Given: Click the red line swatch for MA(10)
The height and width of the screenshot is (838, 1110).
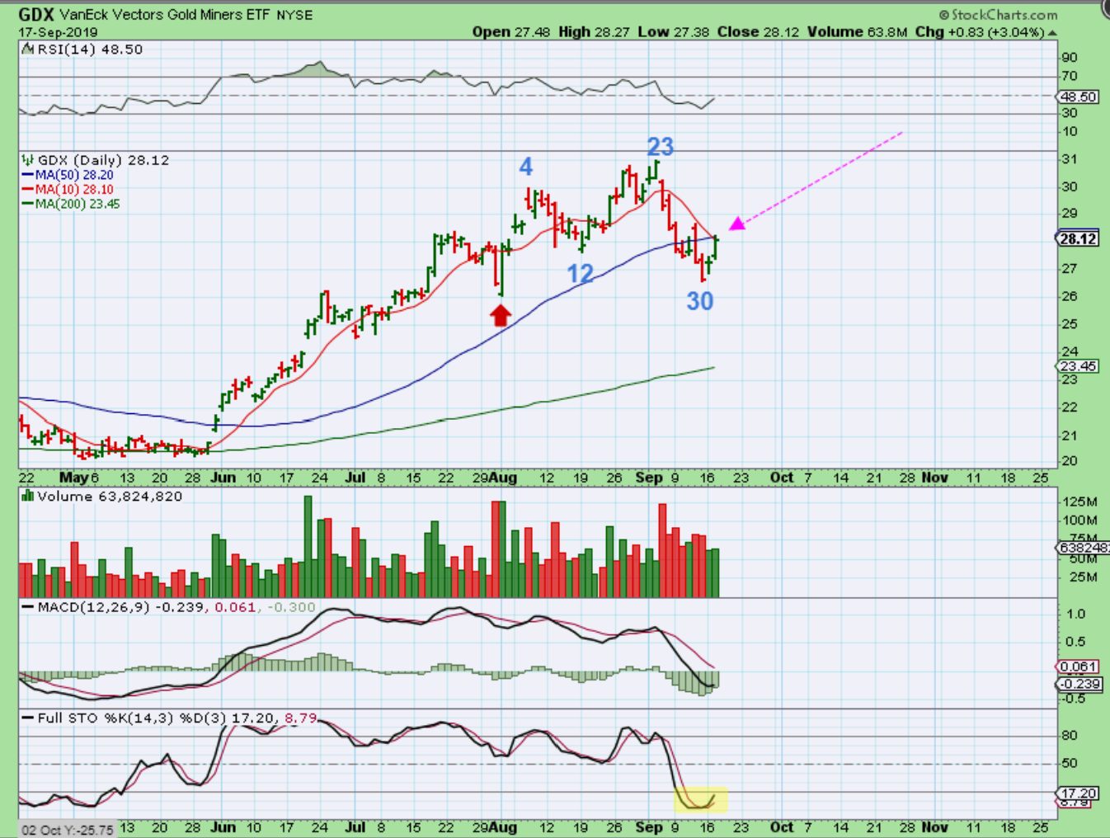Looking at the screenshot, I should point(27,190).
